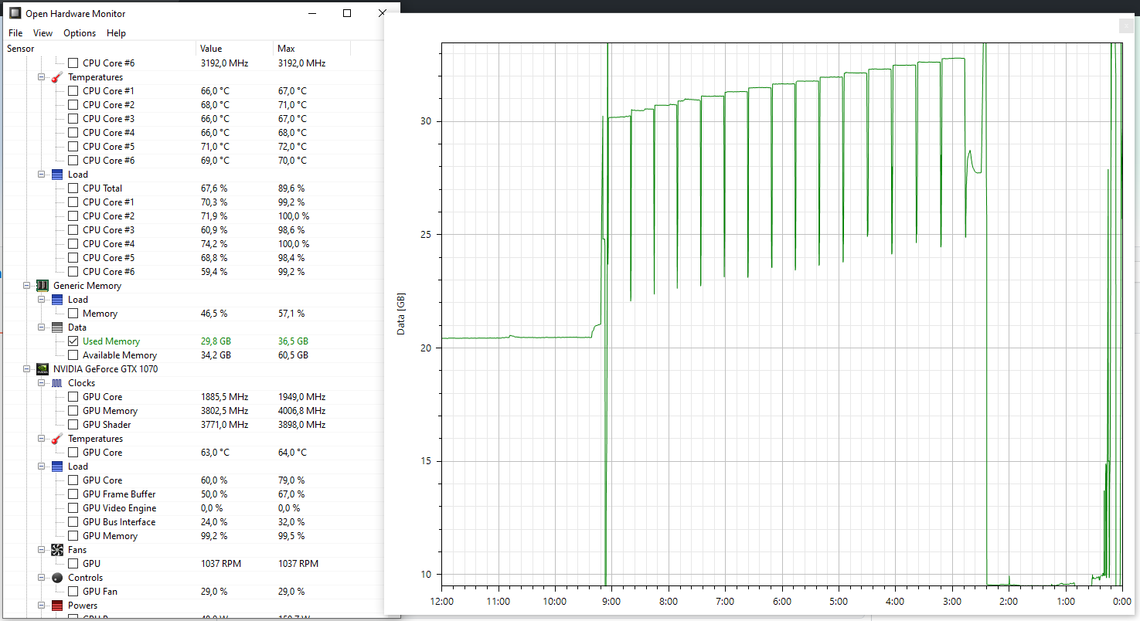
Task: Click the Clocks waveform icon
Action: click(x=56, y=382)
